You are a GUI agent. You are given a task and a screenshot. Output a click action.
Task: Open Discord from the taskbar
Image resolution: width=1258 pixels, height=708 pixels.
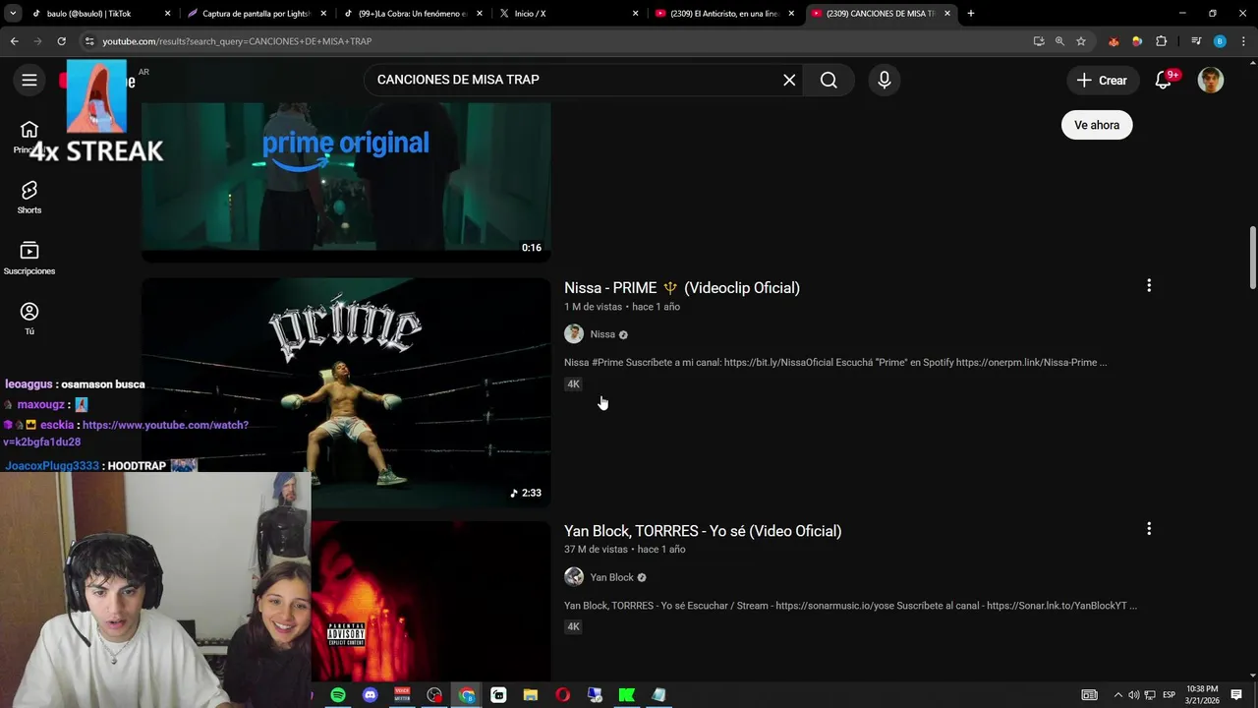click(371, 695)
